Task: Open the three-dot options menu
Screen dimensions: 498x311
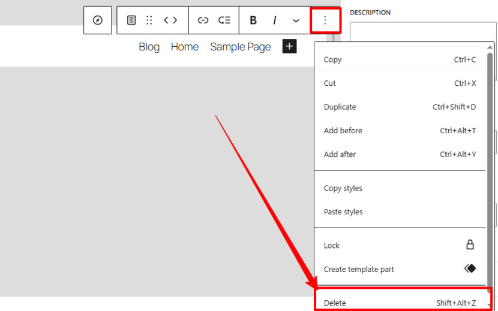Action: coord(325,20)
